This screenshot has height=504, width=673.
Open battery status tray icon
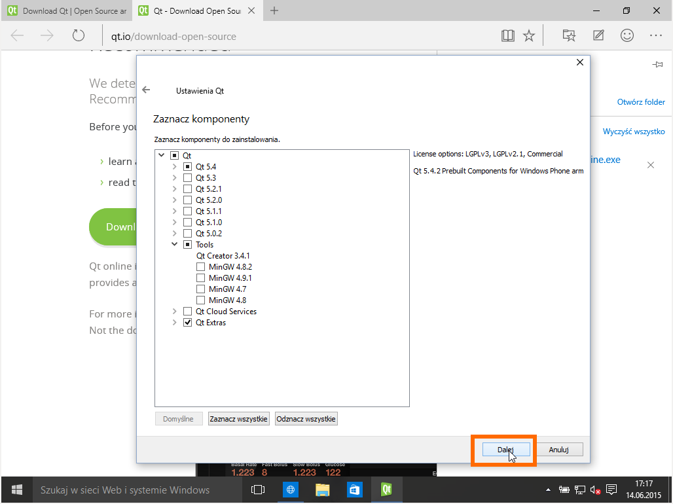click(x=564, y=490)
